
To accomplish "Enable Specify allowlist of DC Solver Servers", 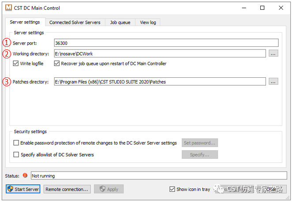I will (x=16, y=155).
